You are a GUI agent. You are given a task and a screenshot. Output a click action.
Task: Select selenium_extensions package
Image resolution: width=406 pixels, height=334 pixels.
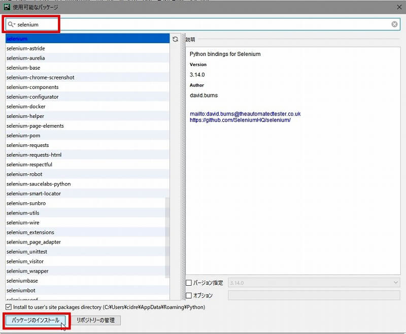pos(87,232)
